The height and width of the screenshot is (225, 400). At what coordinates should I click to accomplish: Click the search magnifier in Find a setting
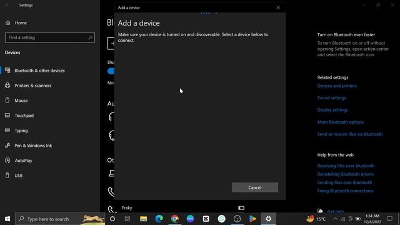click(x=90, y=37)
